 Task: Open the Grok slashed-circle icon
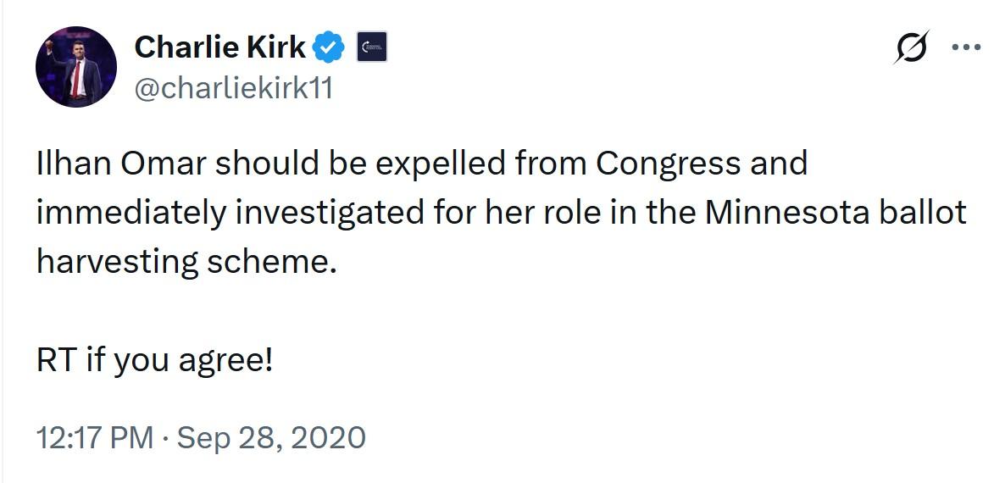912,47
